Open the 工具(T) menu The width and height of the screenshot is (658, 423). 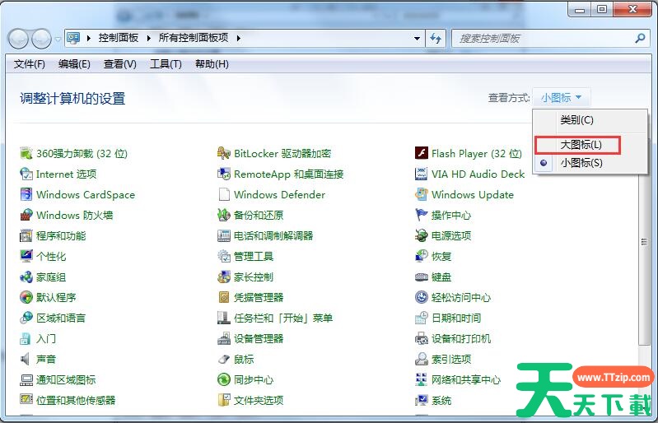click(x=166, y=64)
